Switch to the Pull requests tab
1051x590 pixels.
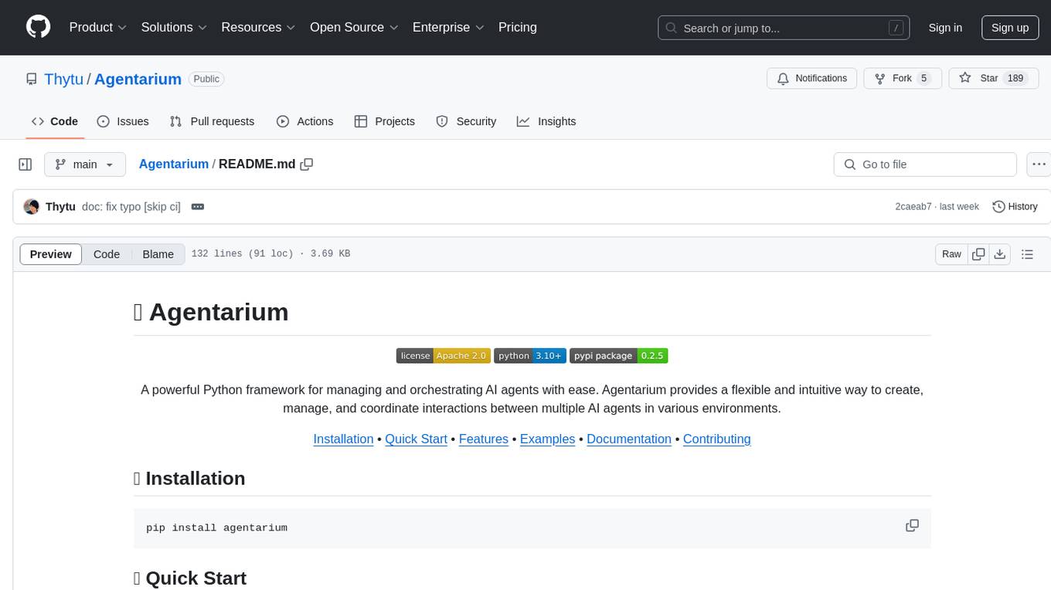click(212, 121)
